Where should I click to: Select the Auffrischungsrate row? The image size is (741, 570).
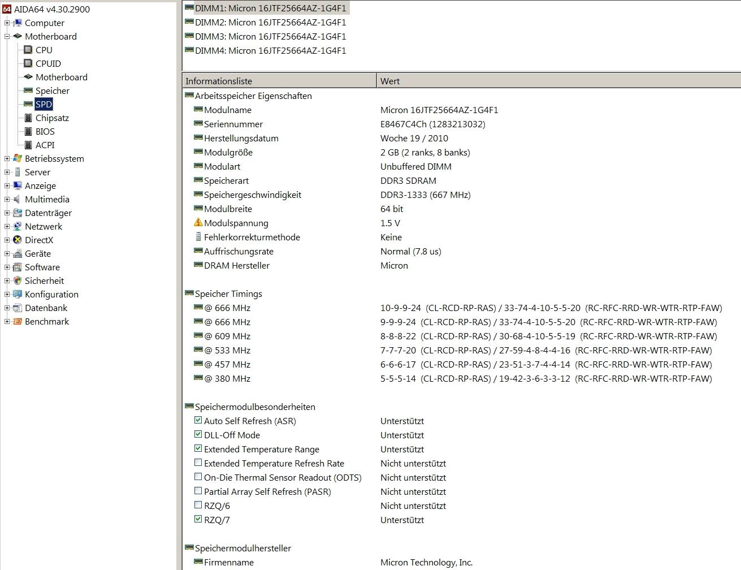[x=461, y=251]
